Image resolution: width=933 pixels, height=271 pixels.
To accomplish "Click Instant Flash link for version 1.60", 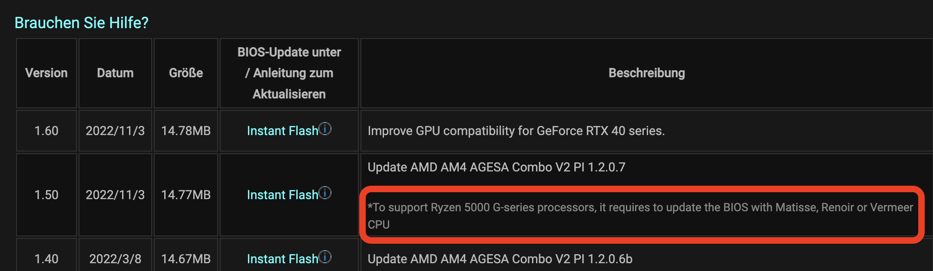I will (282, 131).
